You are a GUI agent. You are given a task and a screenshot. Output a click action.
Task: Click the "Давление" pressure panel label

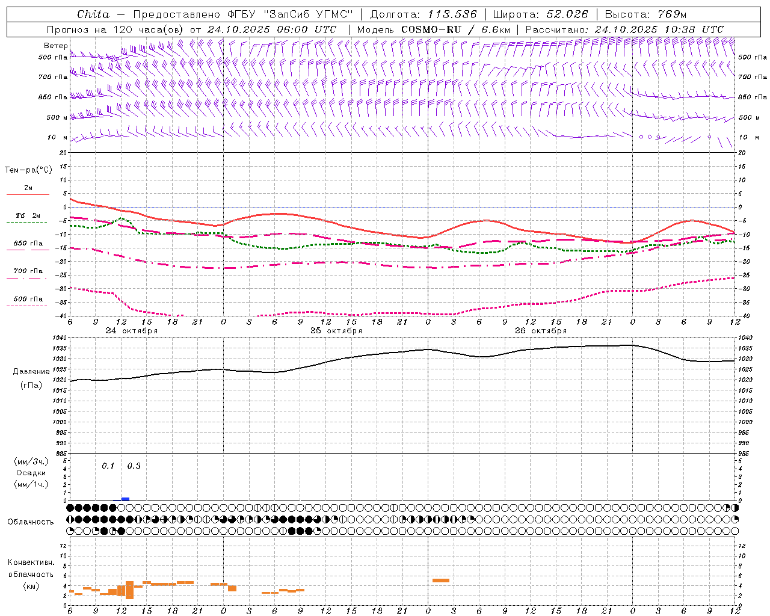31,372
